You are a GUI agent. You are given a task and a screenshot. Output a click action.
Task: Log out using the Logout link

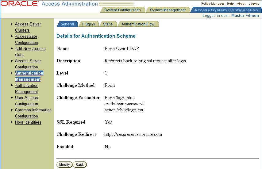[x=253, y=3]
